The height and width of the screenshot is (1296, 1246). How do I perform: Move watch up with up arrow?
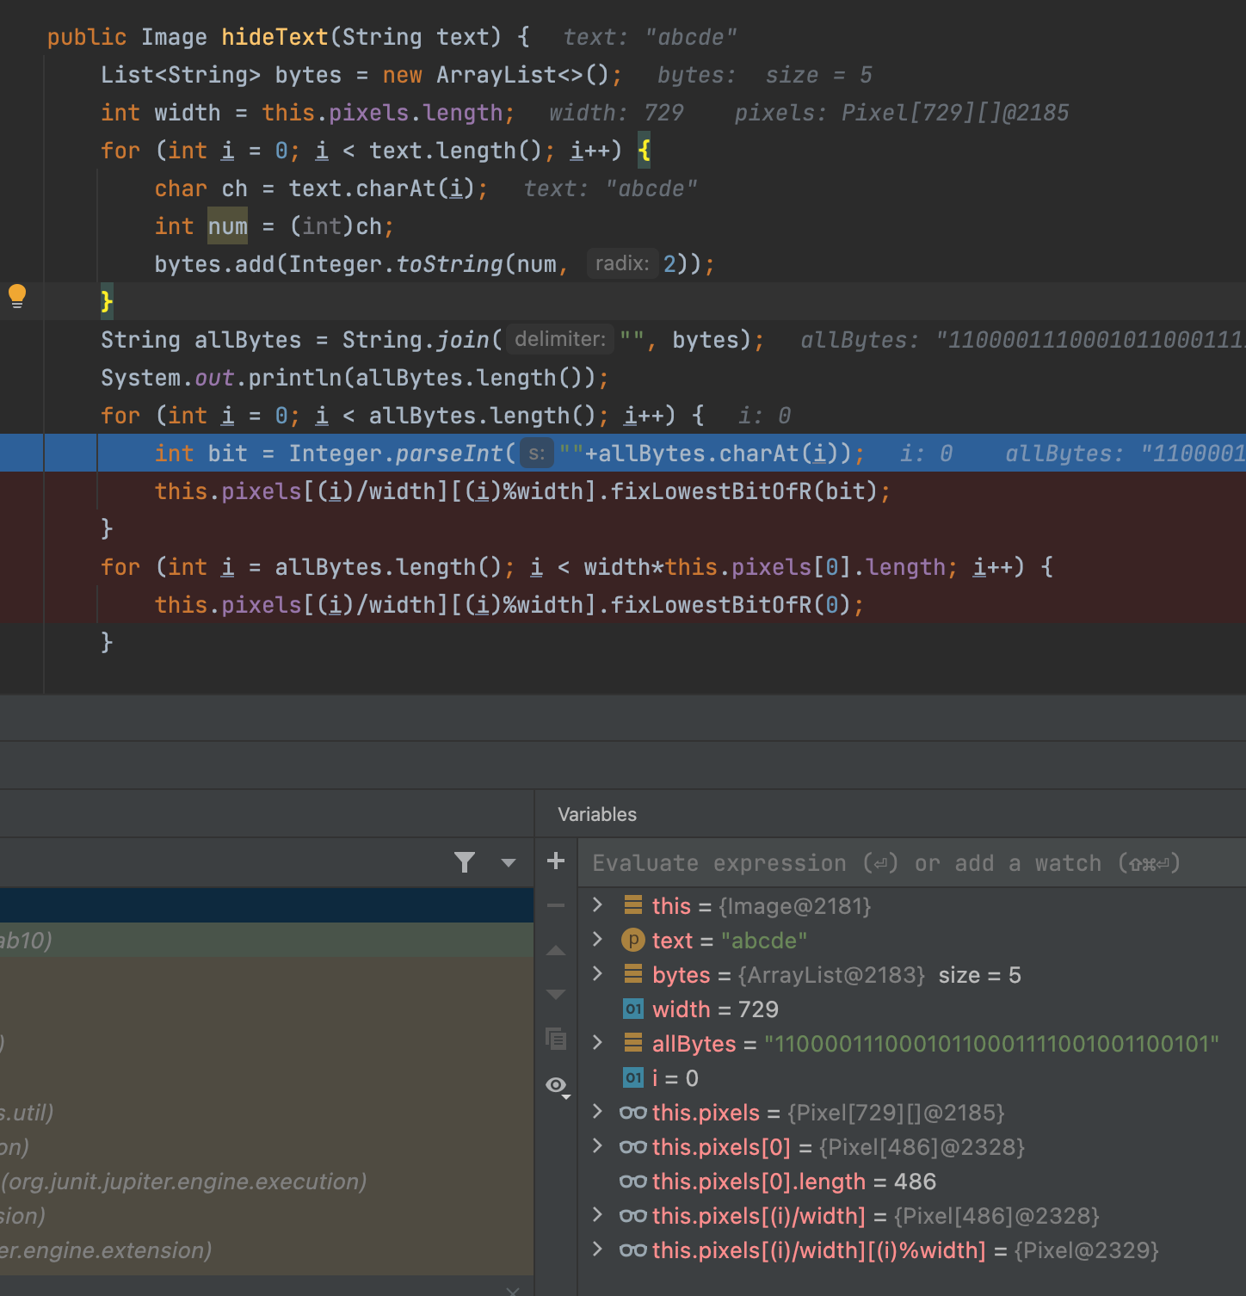tap(556, 951)
